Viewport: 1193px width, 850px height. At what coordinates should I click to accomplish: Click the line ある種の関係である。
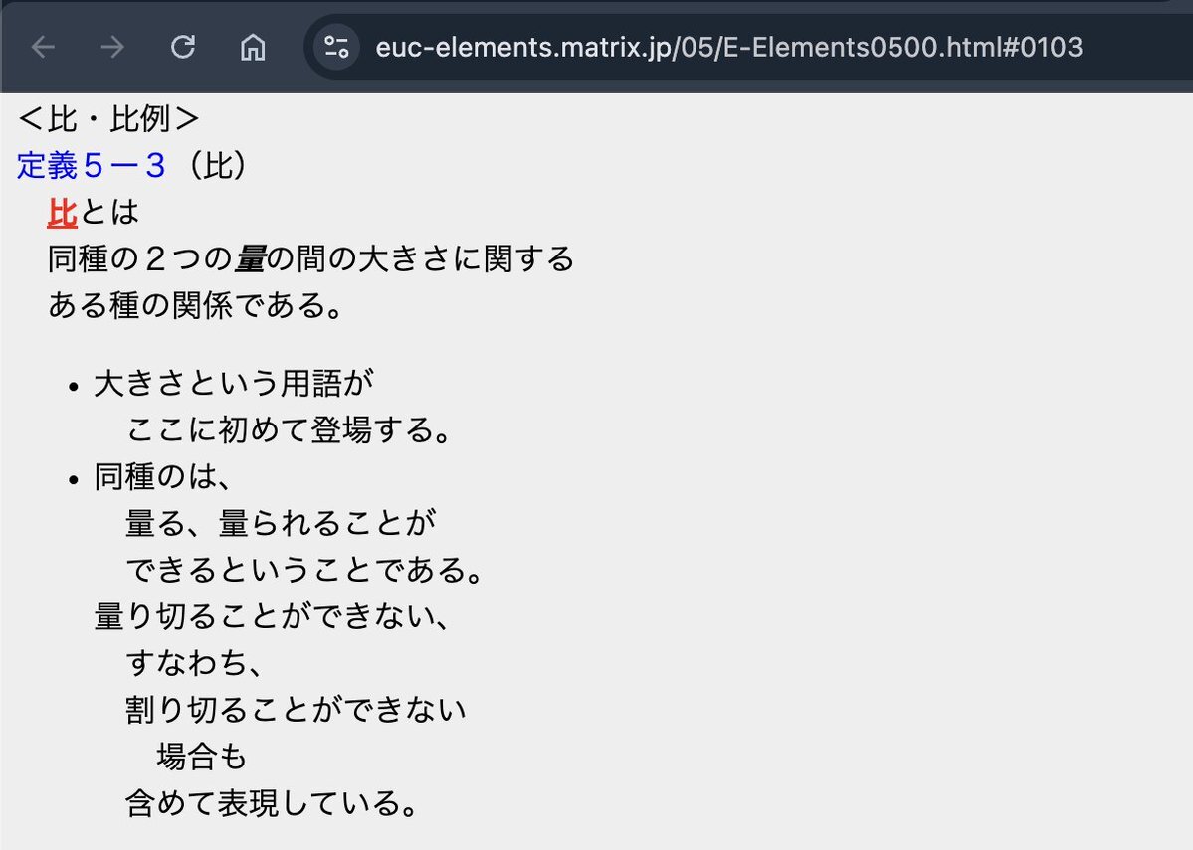pyautogui.click(x=196, y=305)
